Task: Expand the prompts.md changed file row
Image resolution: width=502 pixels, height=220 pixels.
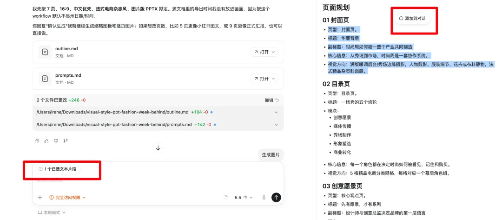Action: tap(276, 125)
